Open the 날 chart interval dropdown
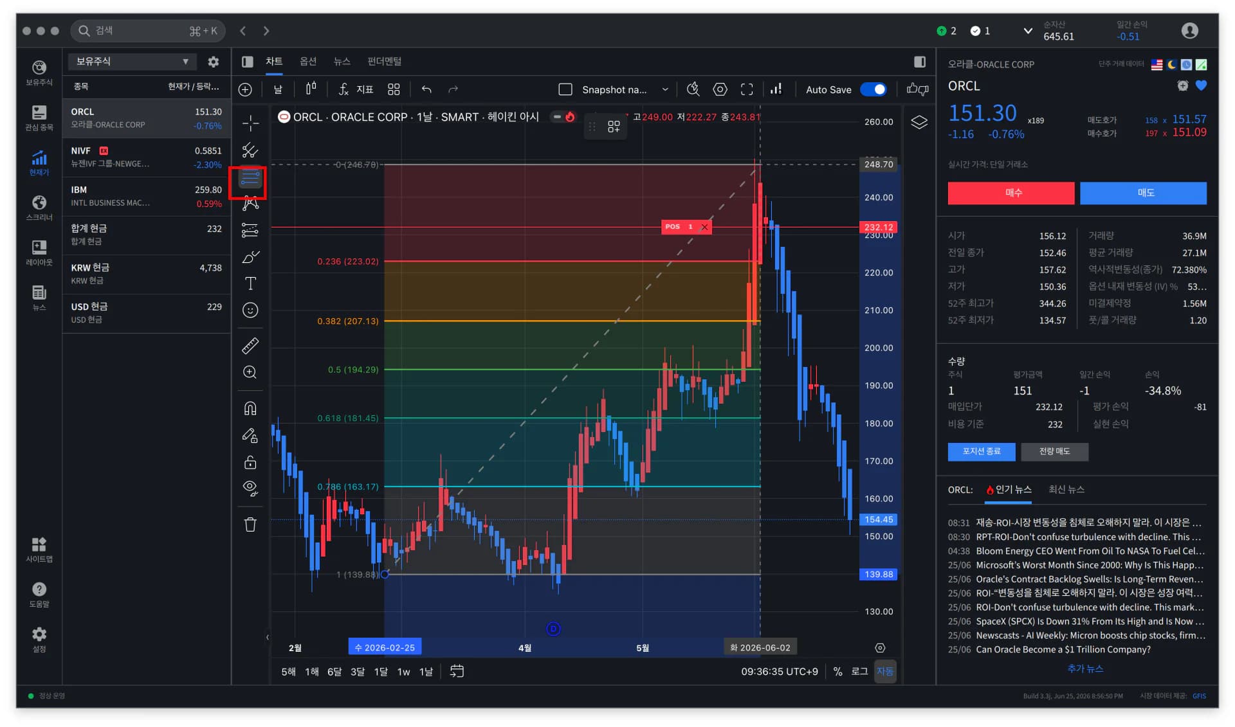Viewport: 1235px width, 727px height. (278, 89)
